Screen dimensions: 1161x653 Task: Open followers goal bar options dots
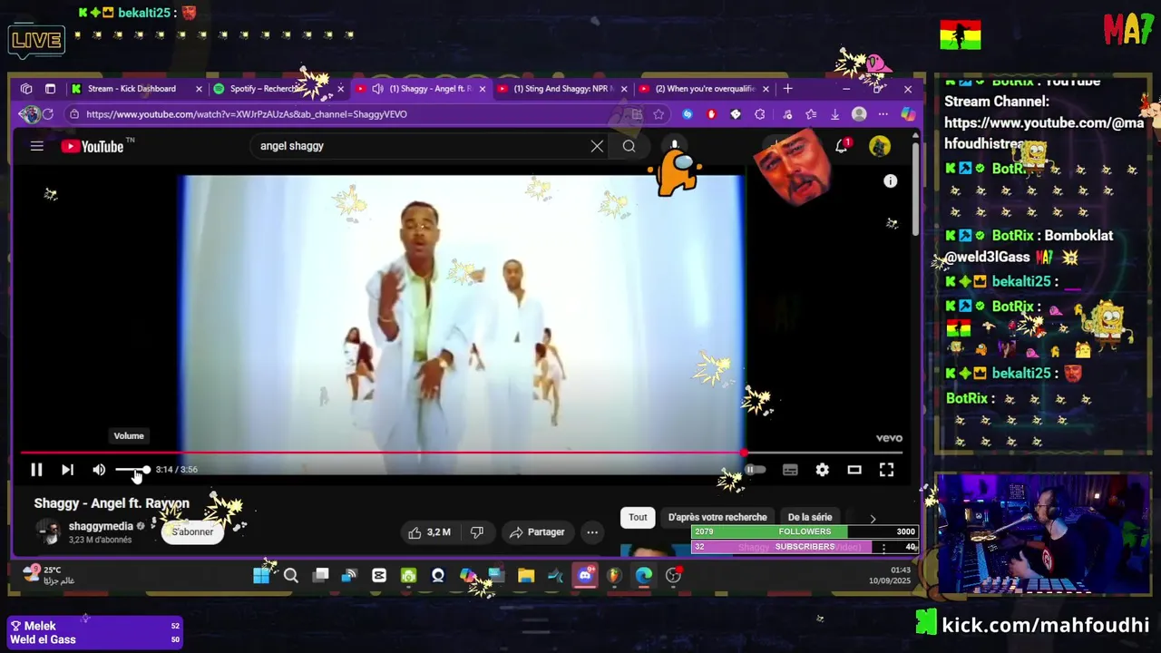tap(883, 547)
